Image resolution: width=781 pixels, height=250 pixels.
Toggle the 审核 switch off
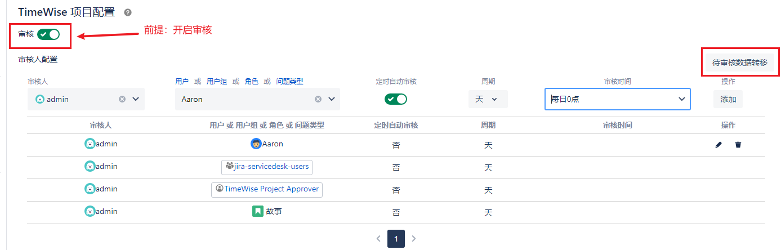coord(48,34)
